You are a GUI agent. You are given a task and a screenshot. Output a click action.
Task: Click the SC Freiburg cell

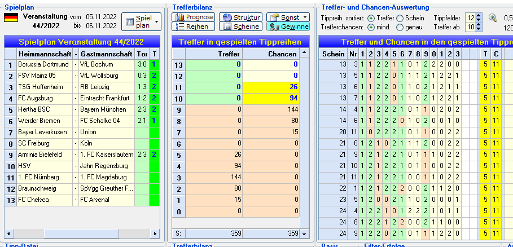click(x=45, y=143)
